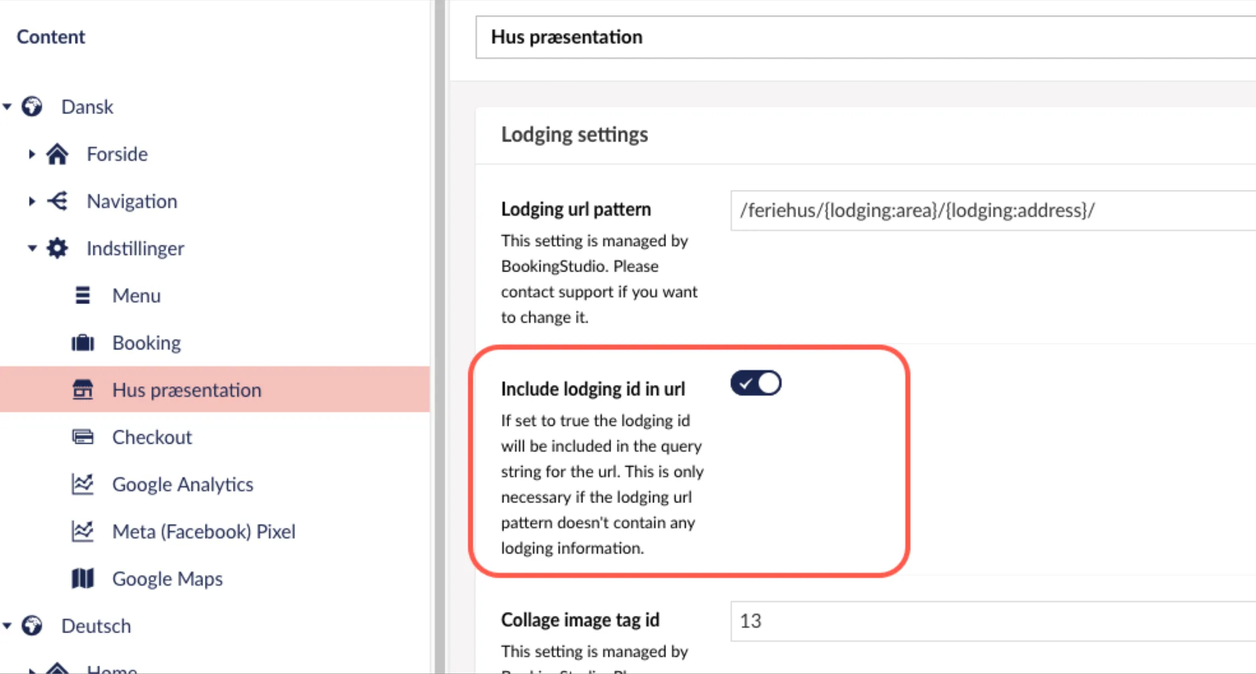Click the suitcase icon beside Booking
This screenshot has width=1256, height=674.
pyautogui.click(x=83, y=343)
